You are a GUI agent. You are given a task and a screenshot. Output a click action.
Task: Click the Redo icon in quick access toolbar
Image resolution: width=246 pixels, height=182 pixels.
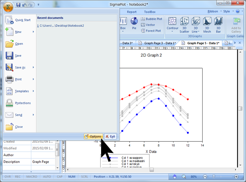coord(30,5)
